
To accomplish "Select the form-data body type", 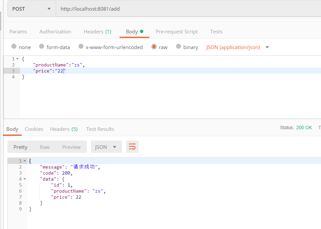I will (x=54, y=47).
